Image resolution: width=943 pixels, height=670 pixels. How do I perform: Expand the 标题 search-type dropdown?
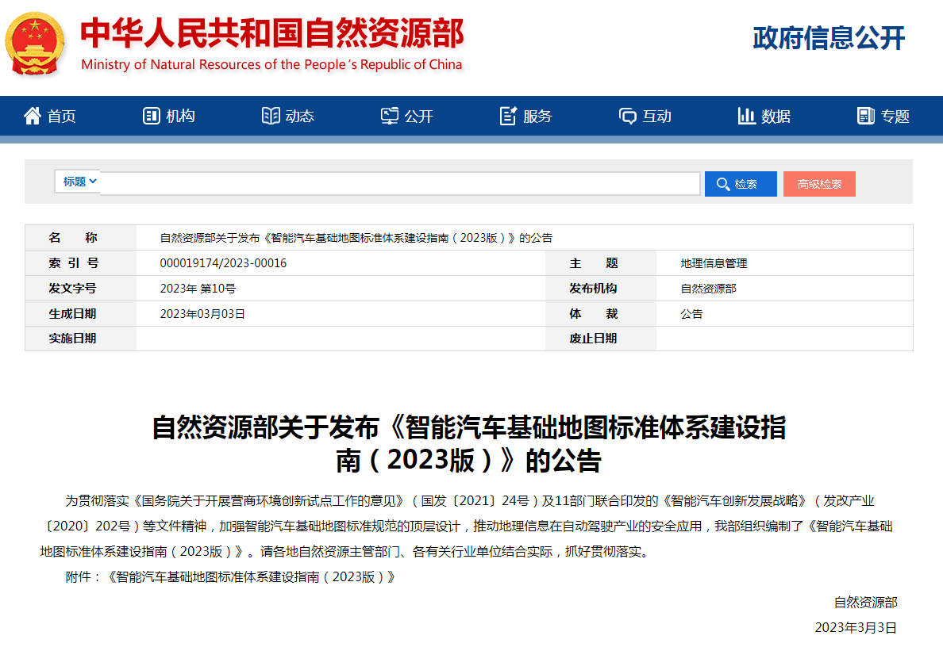point(78,182)
